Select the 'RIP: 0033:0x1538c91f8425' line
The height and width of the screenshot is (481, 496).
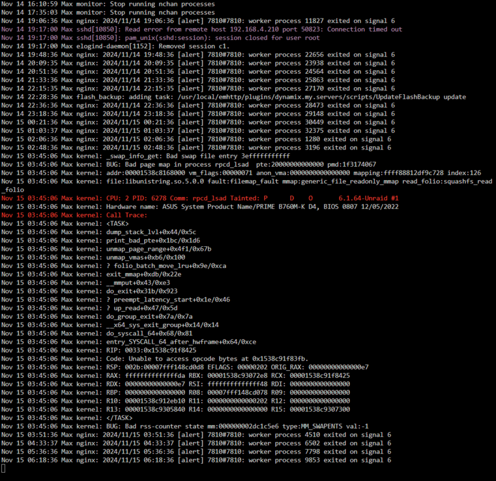pyautogui.click(x=99, y=350)
